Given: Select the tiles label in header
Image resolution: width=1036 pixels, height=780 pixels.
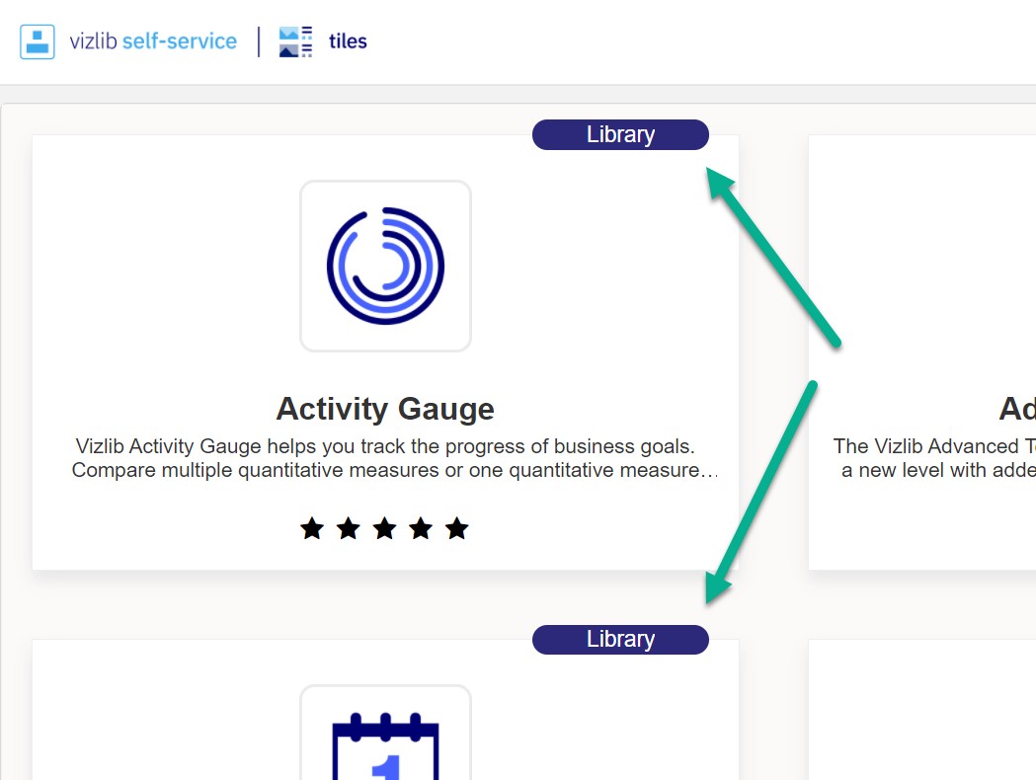Looking at the screenshot, I should click(348, 41).
